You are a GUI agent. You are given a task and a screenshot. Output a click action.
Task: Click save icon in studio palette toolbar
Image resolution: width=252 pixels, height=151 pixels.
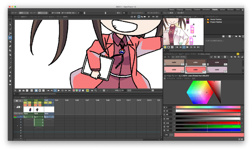pyautogui.click(x=223, y=36)
